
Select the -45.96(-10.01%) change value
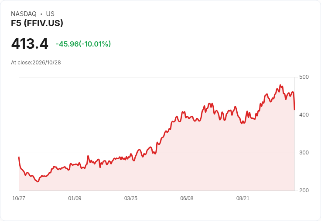pyautogui.click(x=83, y=44)
